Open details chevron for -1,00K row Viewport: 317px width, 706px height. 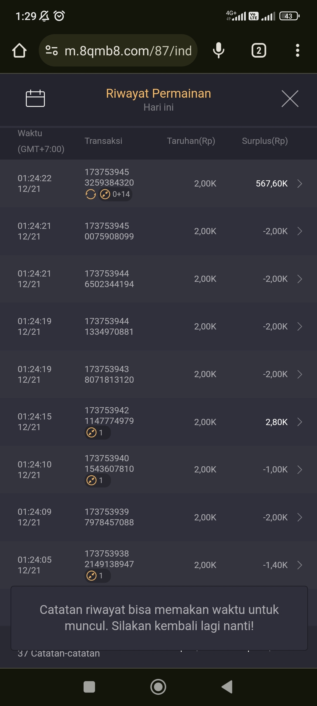[x=299, y=469]
